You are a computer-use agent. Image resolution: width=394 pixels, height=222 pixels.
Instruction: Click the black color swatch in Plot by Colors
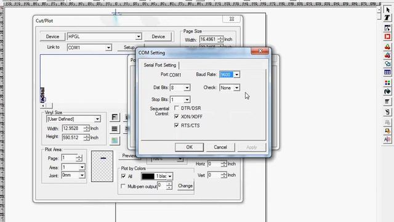(148, 176)
